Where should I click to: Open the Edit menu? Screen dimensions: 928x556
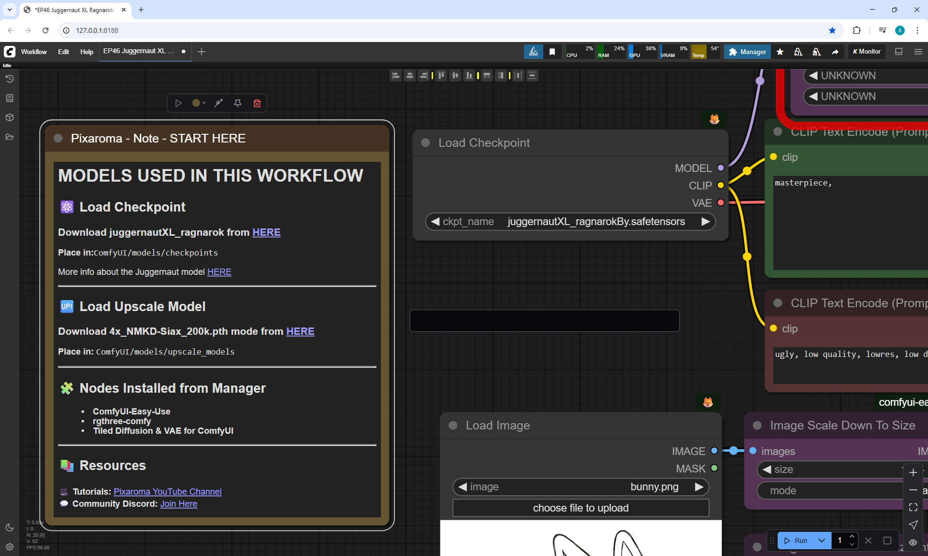pyautogui.click(x=63, y=52)
